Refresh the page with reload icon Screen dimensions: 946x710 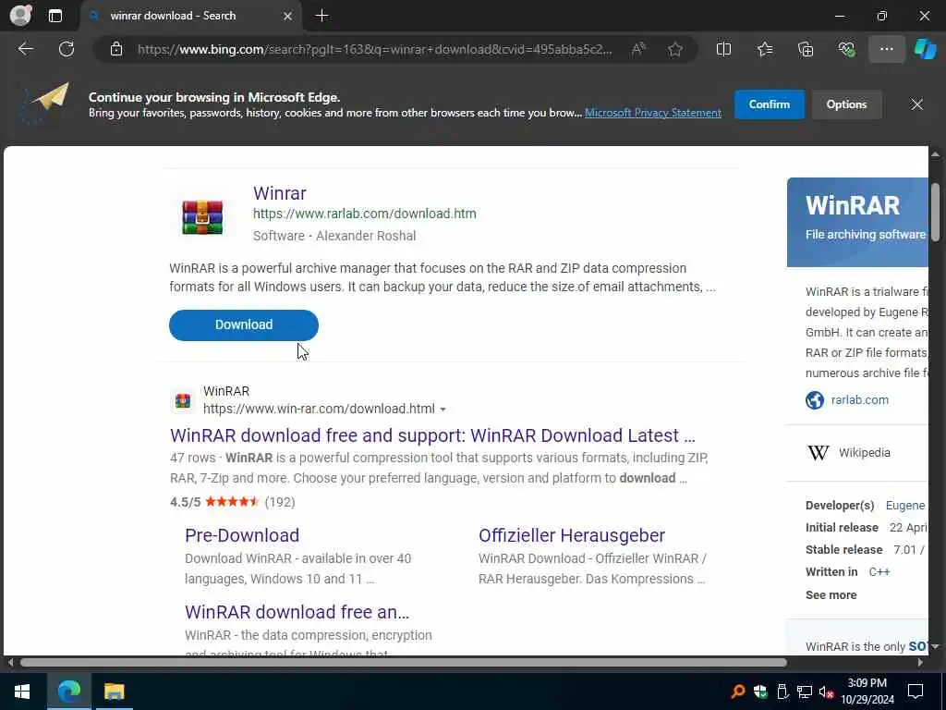(67, 49)
